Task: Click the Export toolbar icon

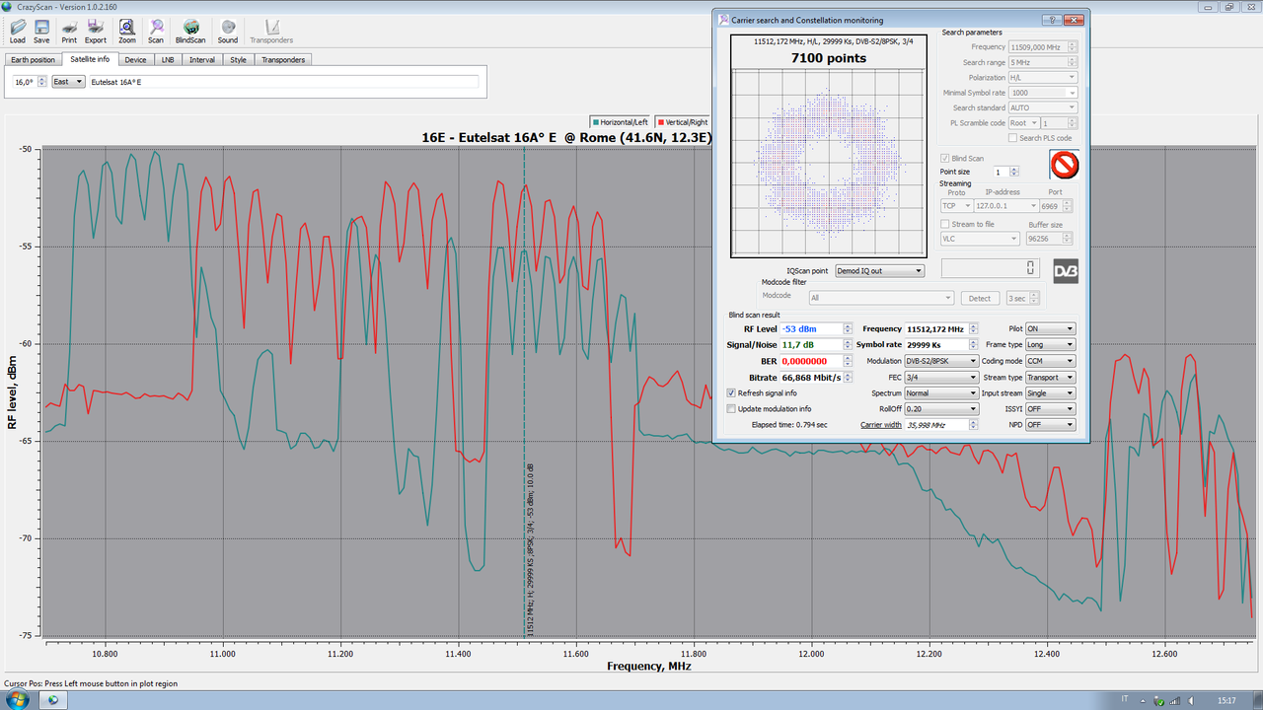Action: tap(96, 31)
